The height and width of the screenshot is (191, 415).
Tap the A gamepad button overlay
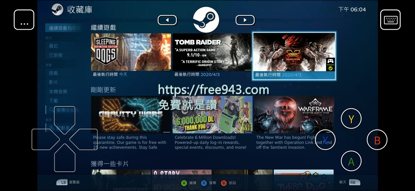[x=351, y=161]
